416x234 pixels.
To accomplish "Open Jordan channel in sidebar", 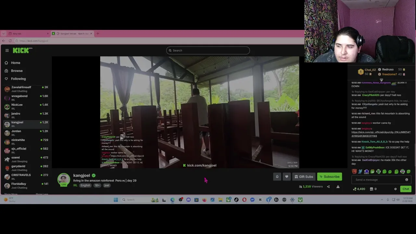I will tap(26, 133).
